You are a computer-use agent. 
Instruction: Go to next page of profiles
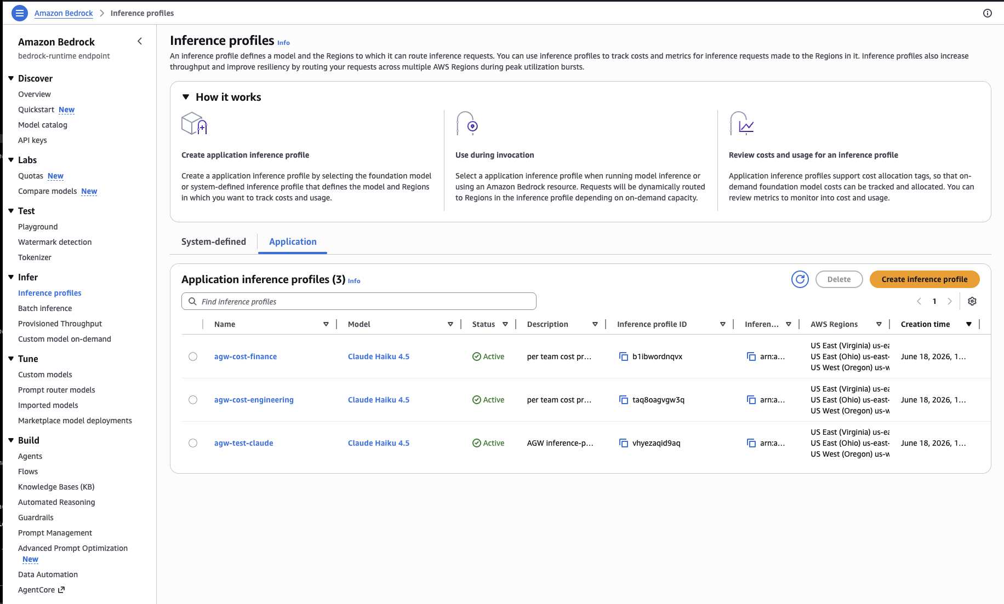(950, 301)
